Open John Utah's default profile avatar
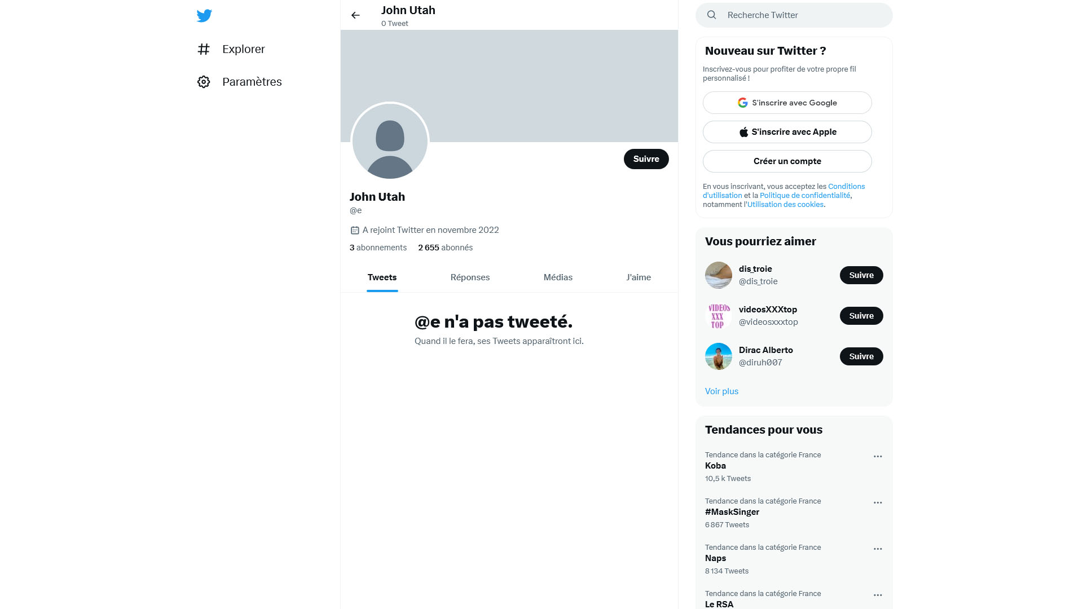This screenshot has height=609, width=1083. (390, 141)
